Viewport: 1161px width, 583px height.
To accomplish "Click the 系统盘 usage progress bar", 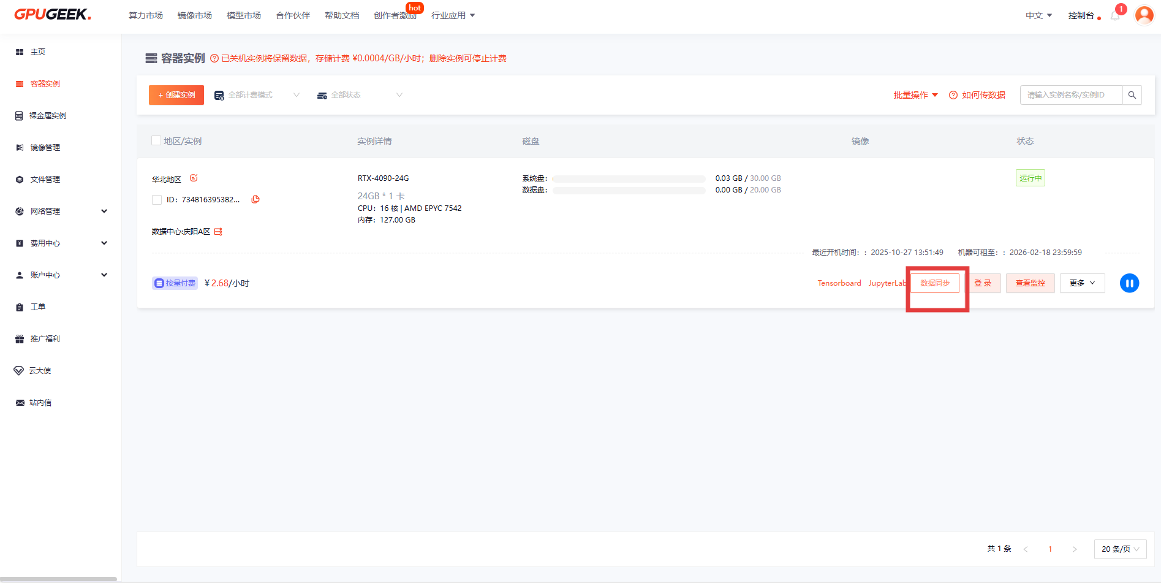I will pyautogui.click(x=629, y=179).
